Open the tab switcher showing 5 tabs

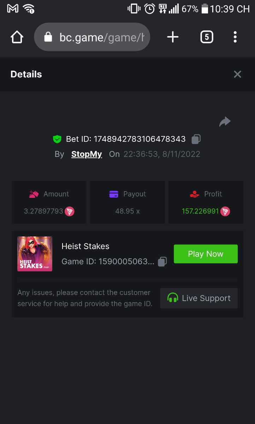pyautogui.click(x=207, y=37)
